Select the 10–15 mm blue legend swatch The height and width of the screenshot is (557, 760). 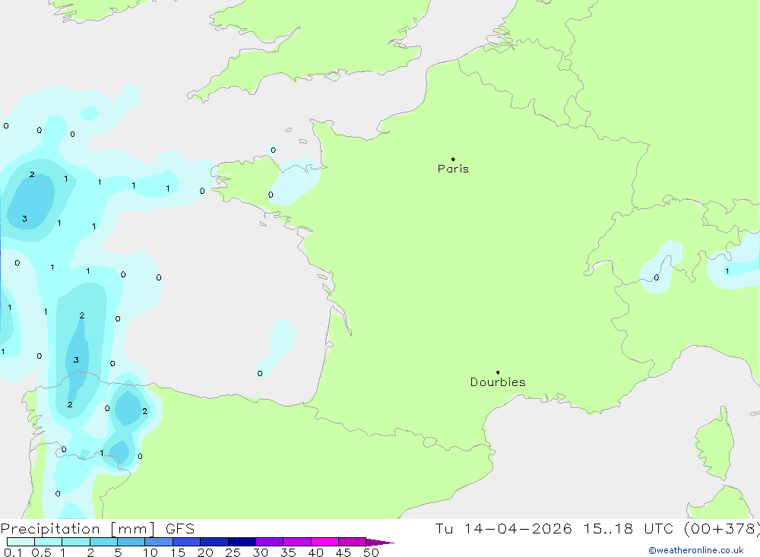click(159, 542)
